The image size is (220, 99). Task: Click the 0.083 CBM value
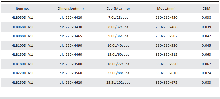206,83
